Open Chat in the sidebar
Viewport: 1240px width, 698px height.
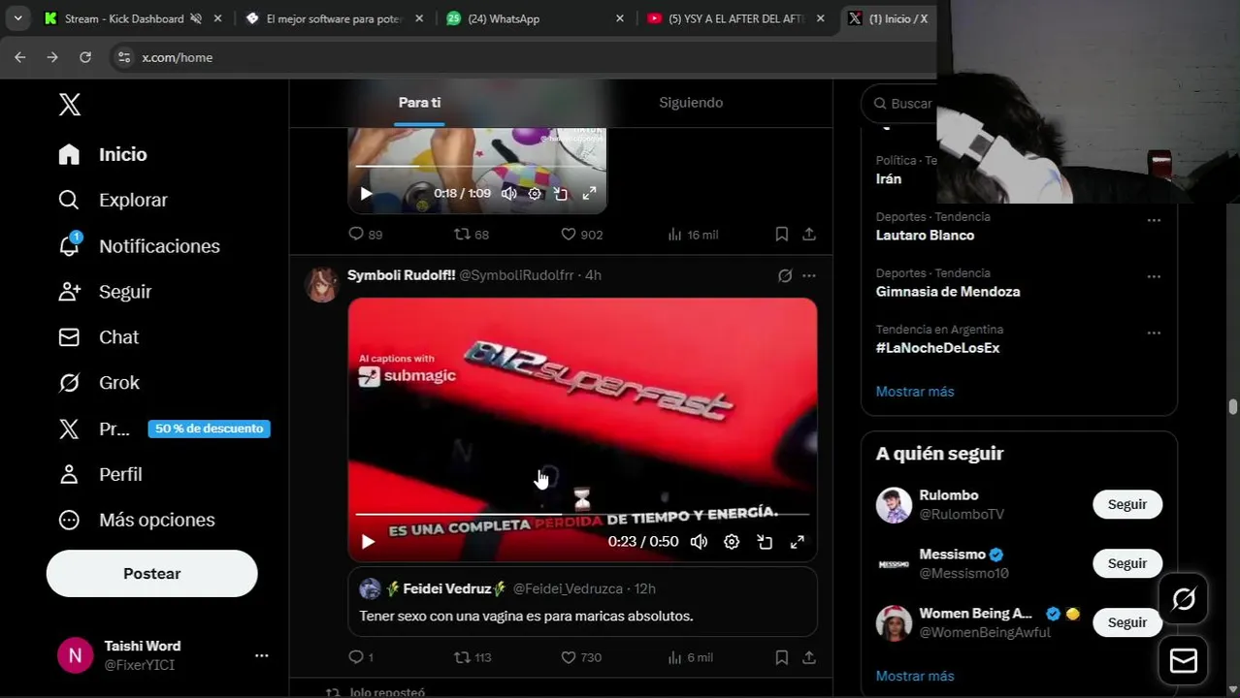pos(98,337)
